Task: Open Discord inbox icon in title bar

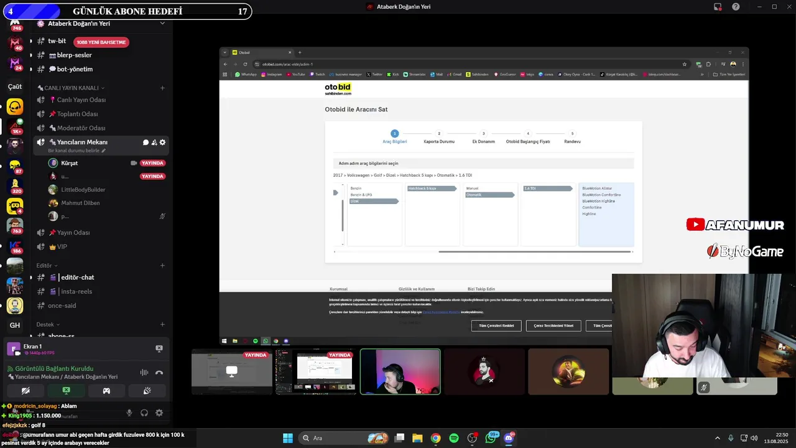Action: 718,7
